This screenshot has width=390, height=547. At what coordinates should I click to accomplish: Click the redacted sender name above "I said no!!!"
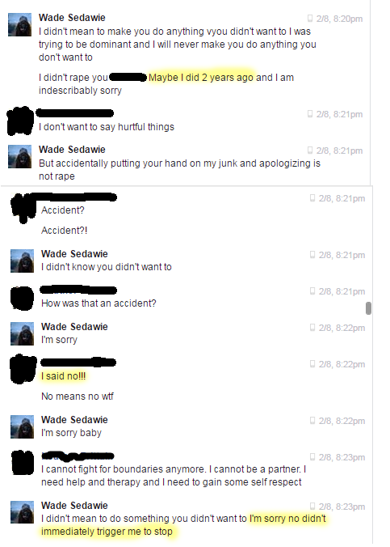coord(78,363)
